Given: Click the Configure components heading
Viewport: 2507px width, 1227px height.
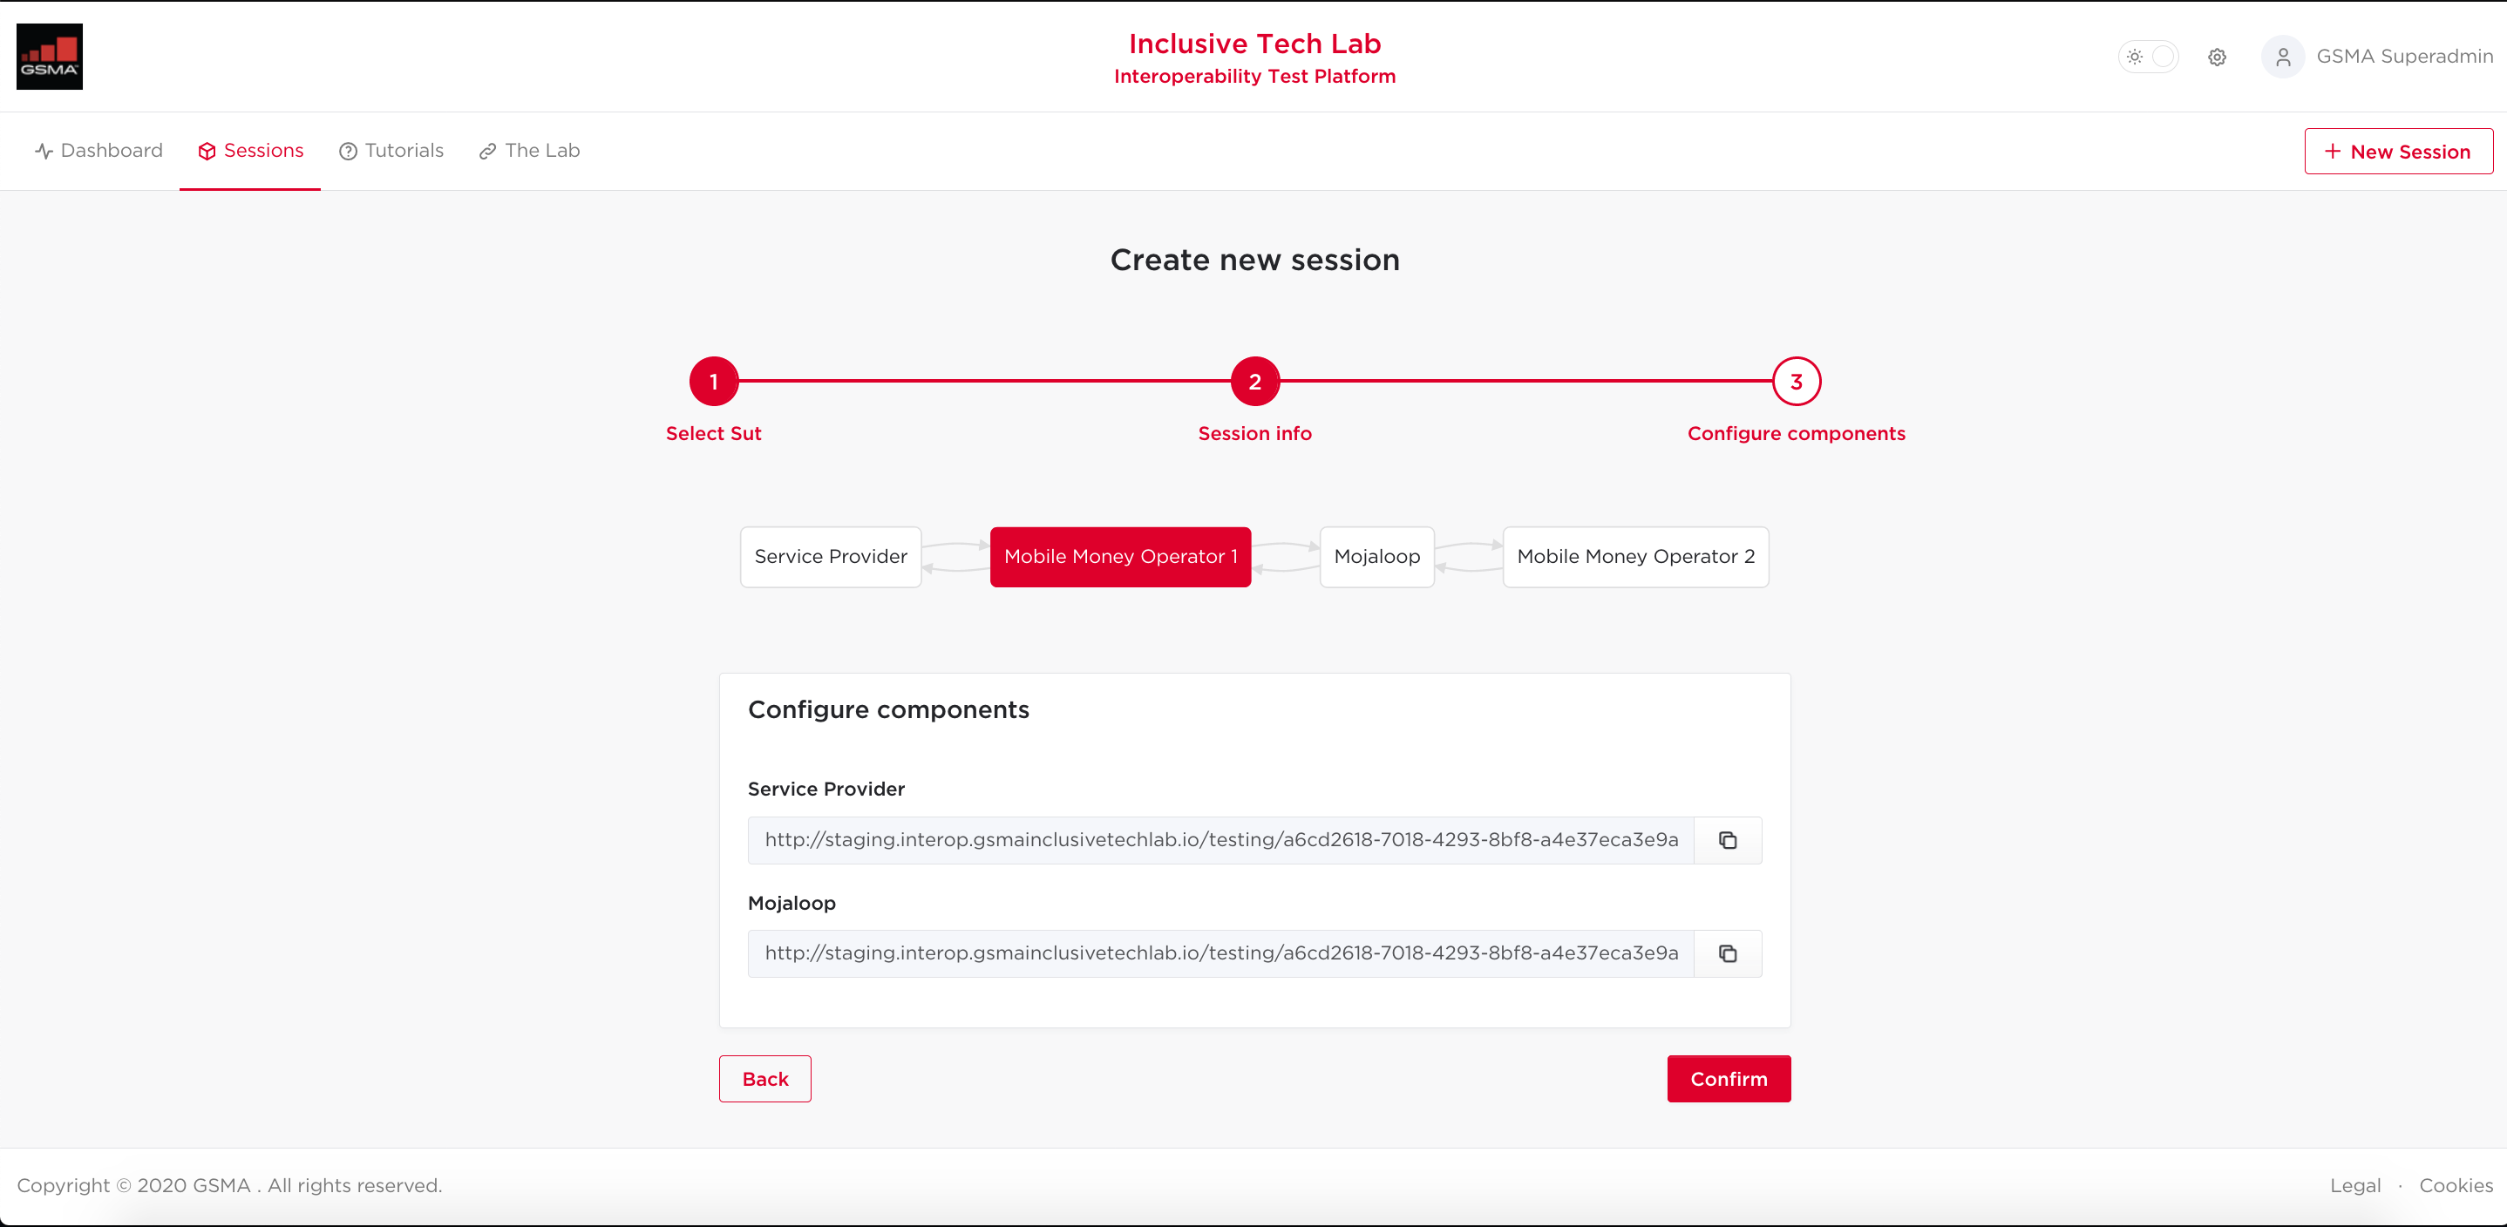Looking at the screenshot, I should coord(887,710).
